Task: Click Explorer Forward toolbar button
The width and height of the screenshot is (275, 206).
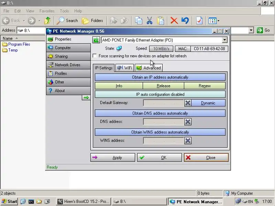Action: pyautogui.click(x=32, y=21)
